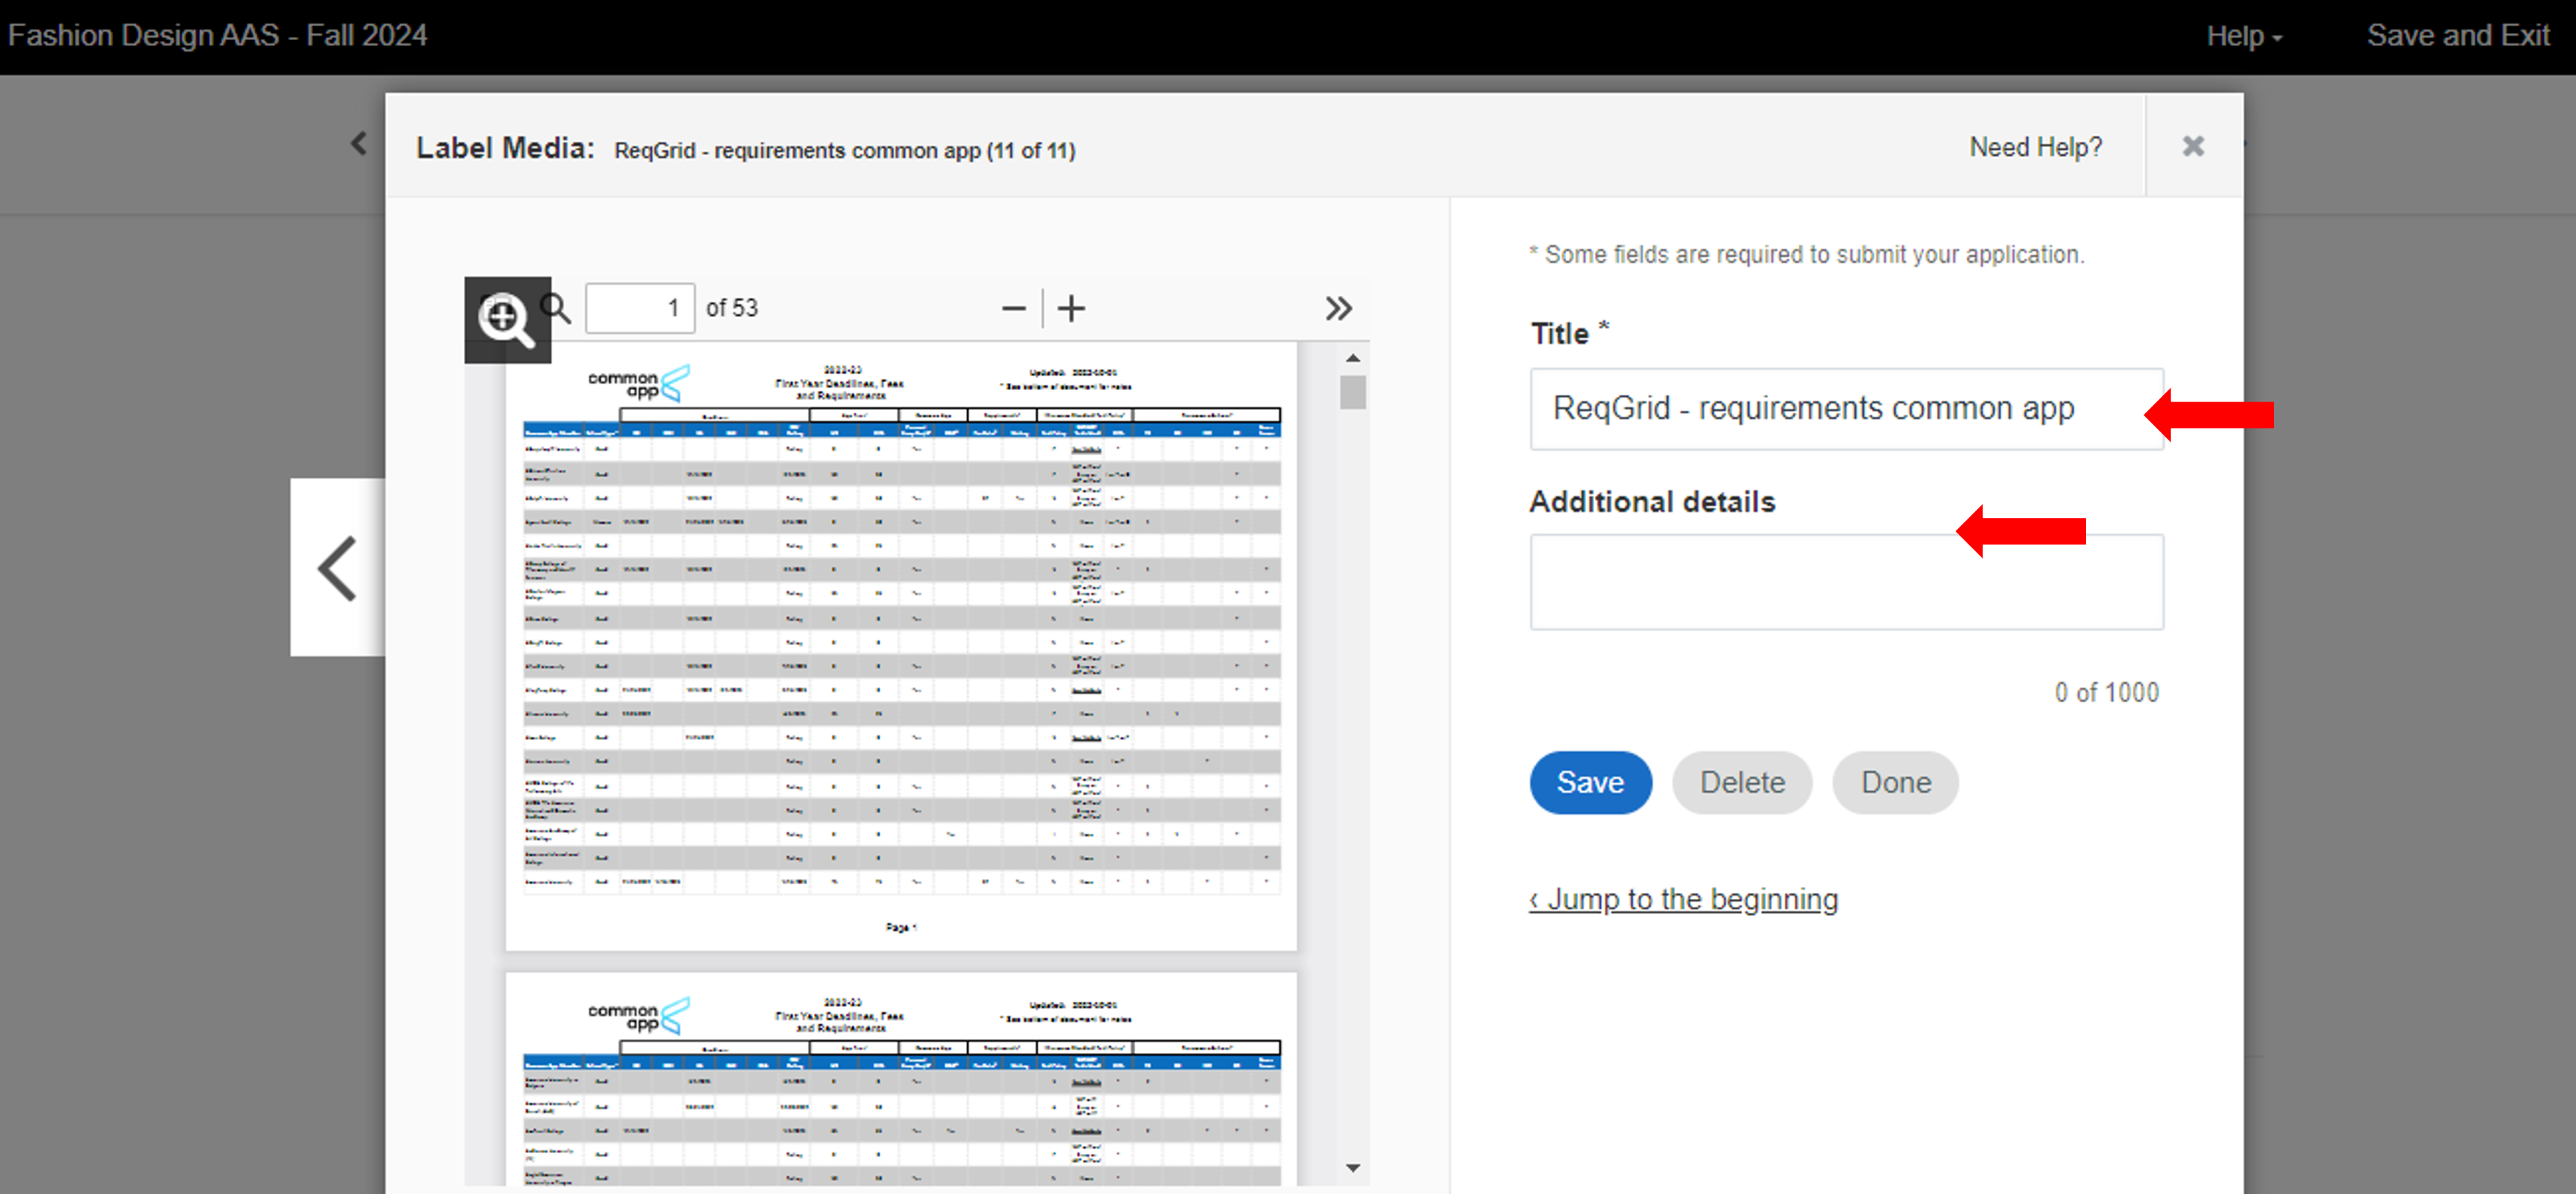
Task: Expand PDF tools double-chevron menu
Action: point(1338,308)
